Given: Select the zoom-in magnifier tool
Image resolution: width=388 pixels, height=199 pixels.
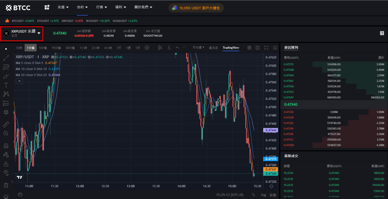Looking at the screenshot, I should [x=6, y=133].
